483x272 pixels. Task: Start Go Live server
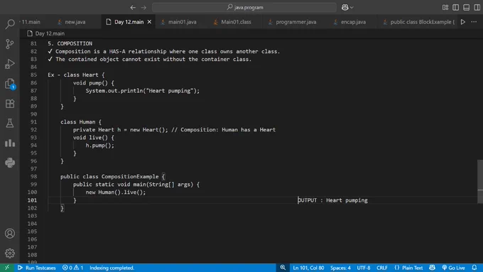point(453,268)
